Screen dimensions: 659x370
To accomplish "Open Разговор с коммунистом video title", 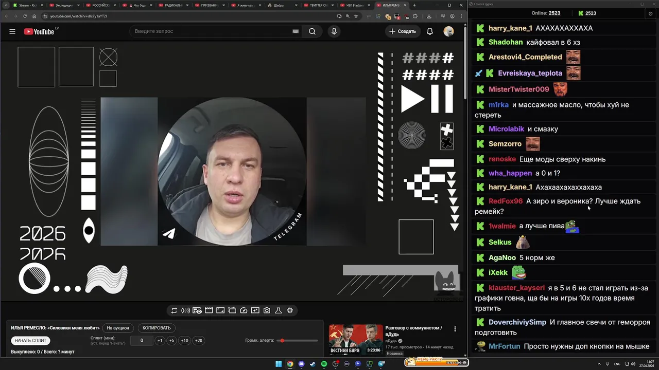I will point(414,331).
